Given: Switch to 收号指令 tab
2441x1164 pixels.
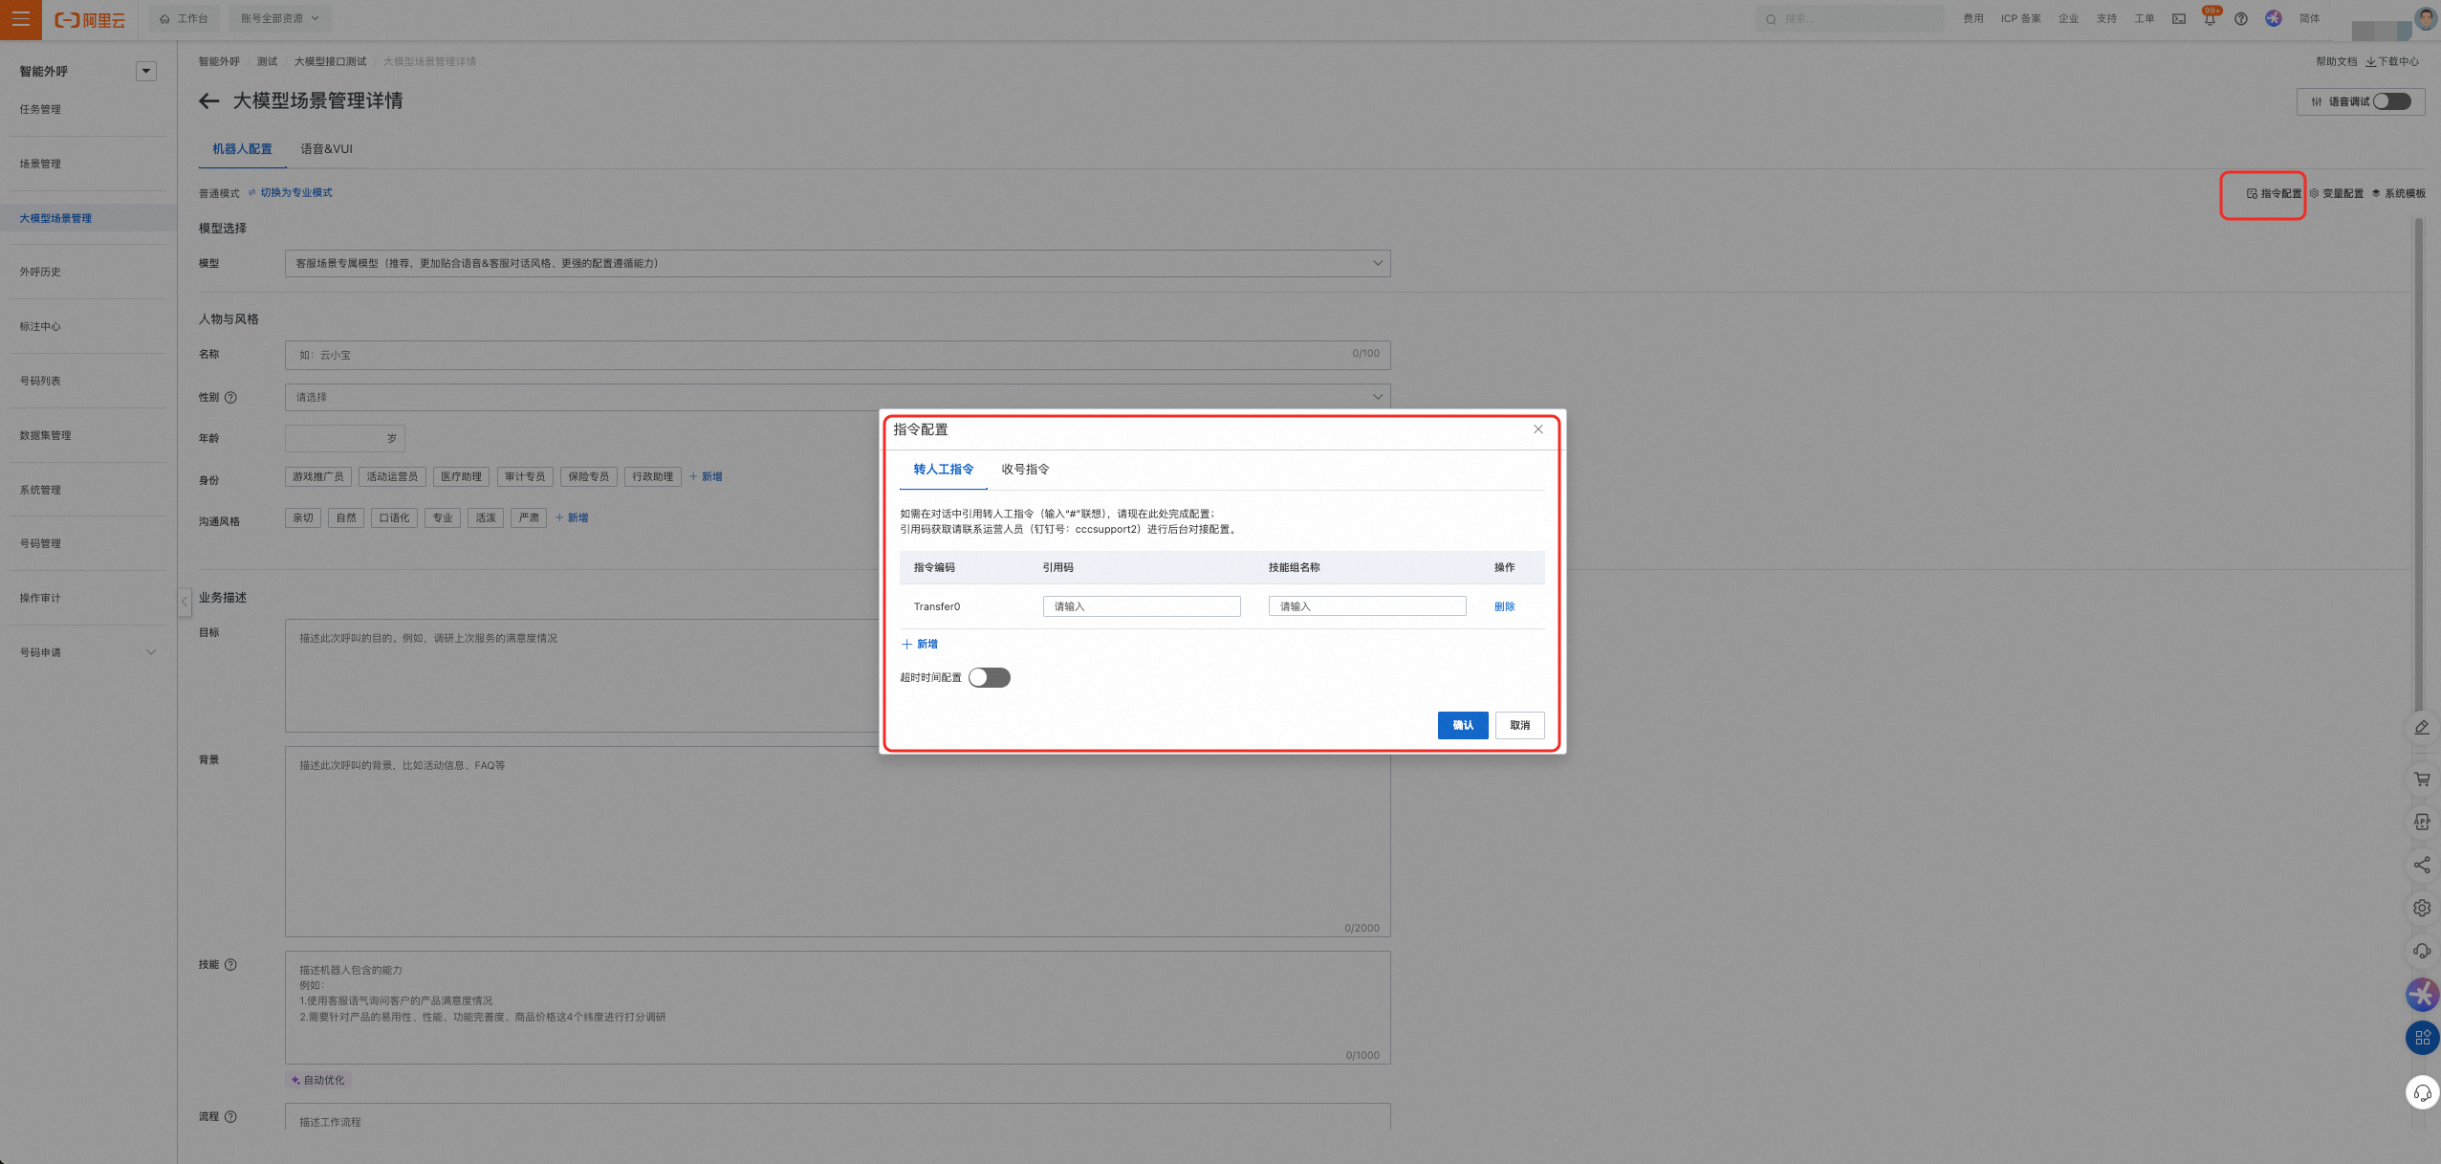Looking at the screenshot, I should click(1025, 470).
